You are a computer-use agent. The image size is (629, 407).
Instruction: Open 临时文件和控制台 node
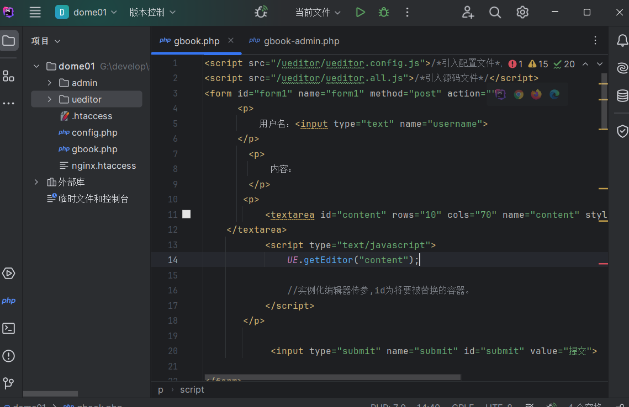click(x=88, y=199)
